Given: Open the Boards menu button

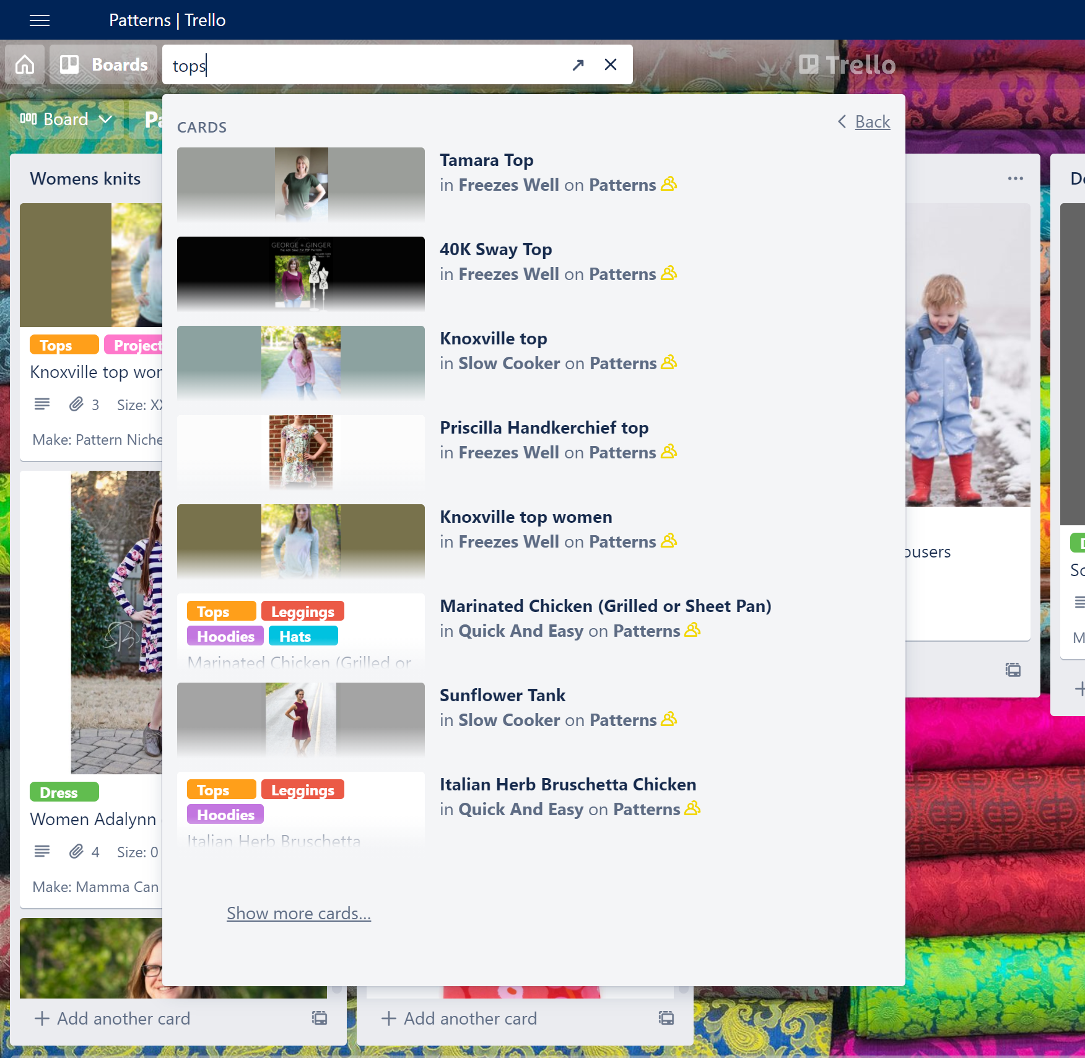Looking at the screenshot, I should [103, 64].
